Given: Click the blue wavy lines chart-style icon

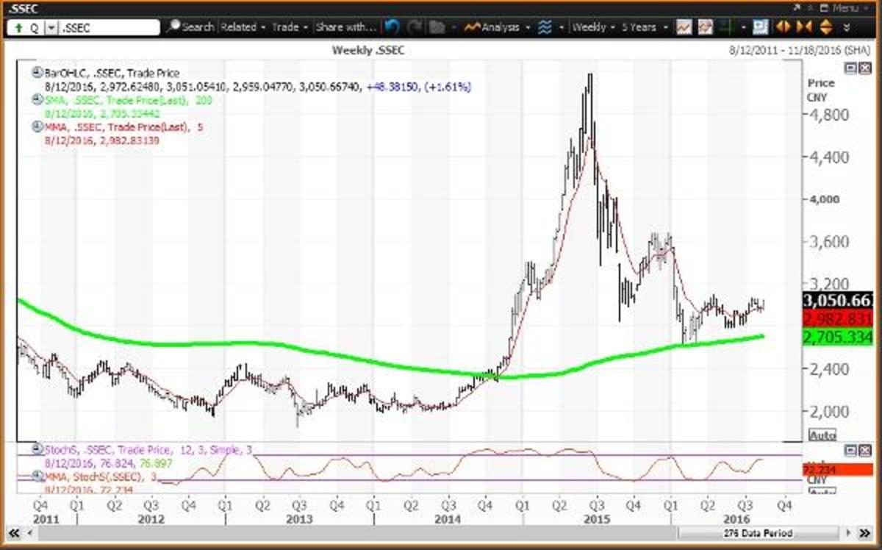Looking at the screenshot, I should [545, 27].
